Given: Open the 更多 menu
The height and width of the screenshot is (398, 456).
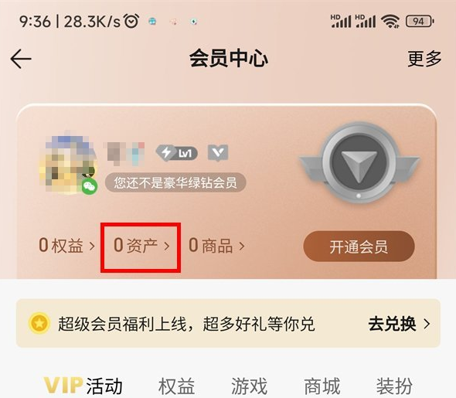Looking at the screenshot, I should pos(424,59).
